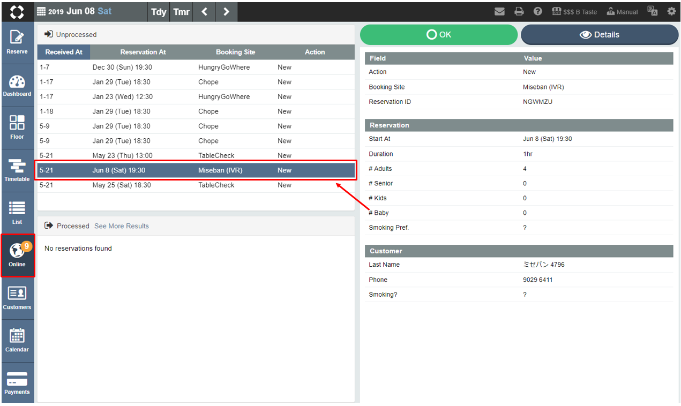Sort by Booking Site column header
This screenshot has width=681, height=406.
tap(236, 52)
